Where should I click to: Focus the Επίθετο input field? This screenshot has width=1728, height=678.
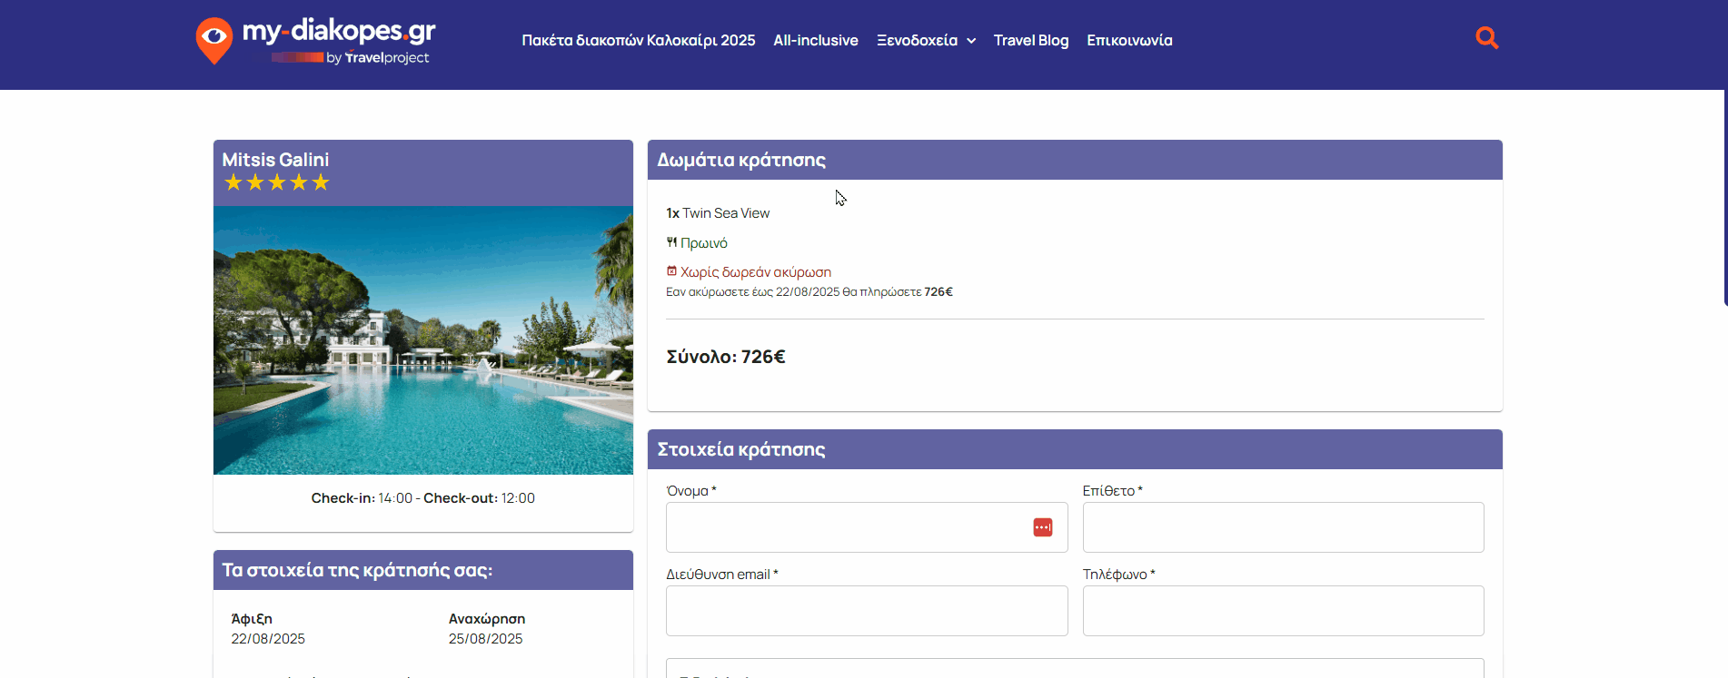pyautogui.click(x=1283, y=527)
